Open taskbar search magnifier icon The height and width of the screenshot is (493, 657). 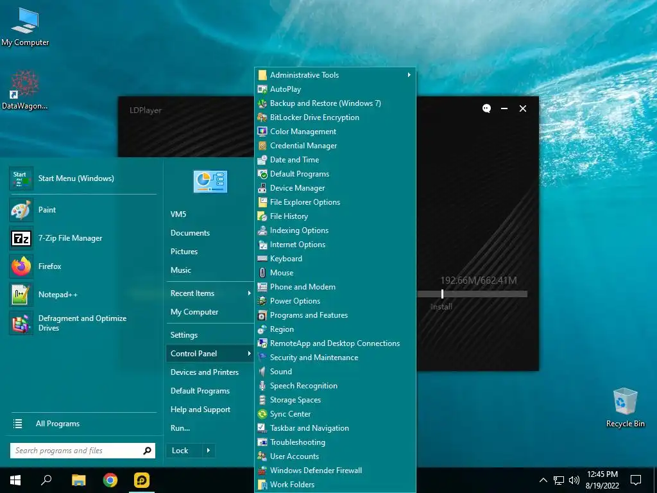click(46, 480)
